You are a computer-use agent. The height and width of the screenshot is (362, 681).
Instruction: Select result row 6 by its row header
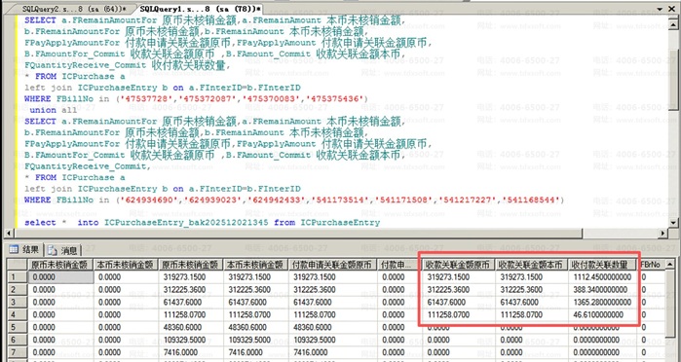[17, 340]
